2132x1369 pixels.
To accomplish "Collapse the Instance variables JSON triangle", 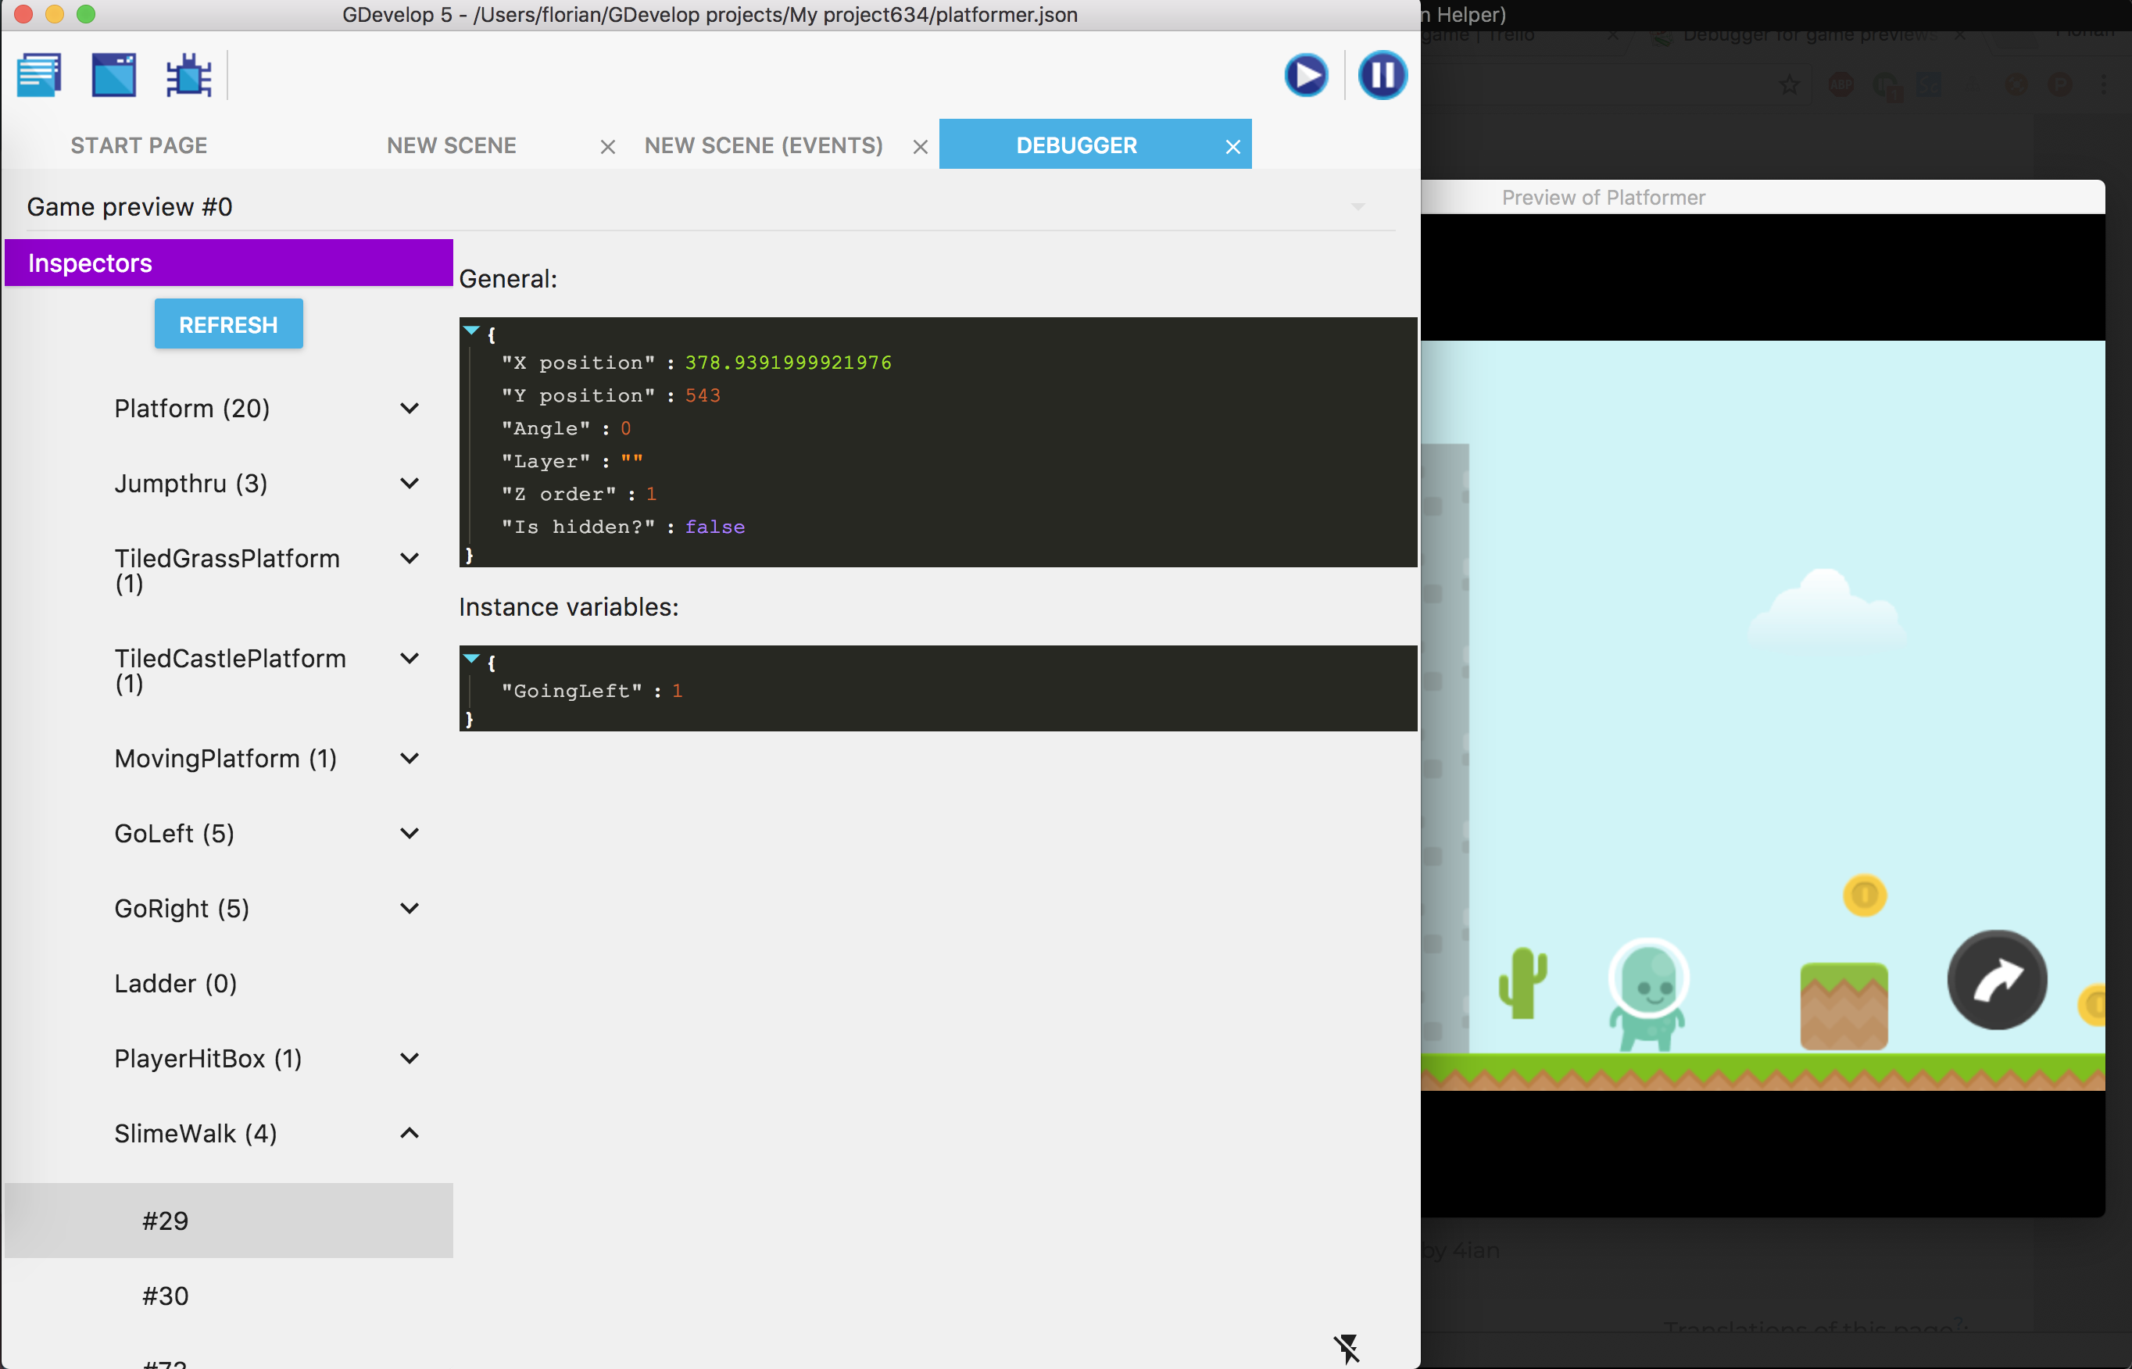I will point(471,659).
